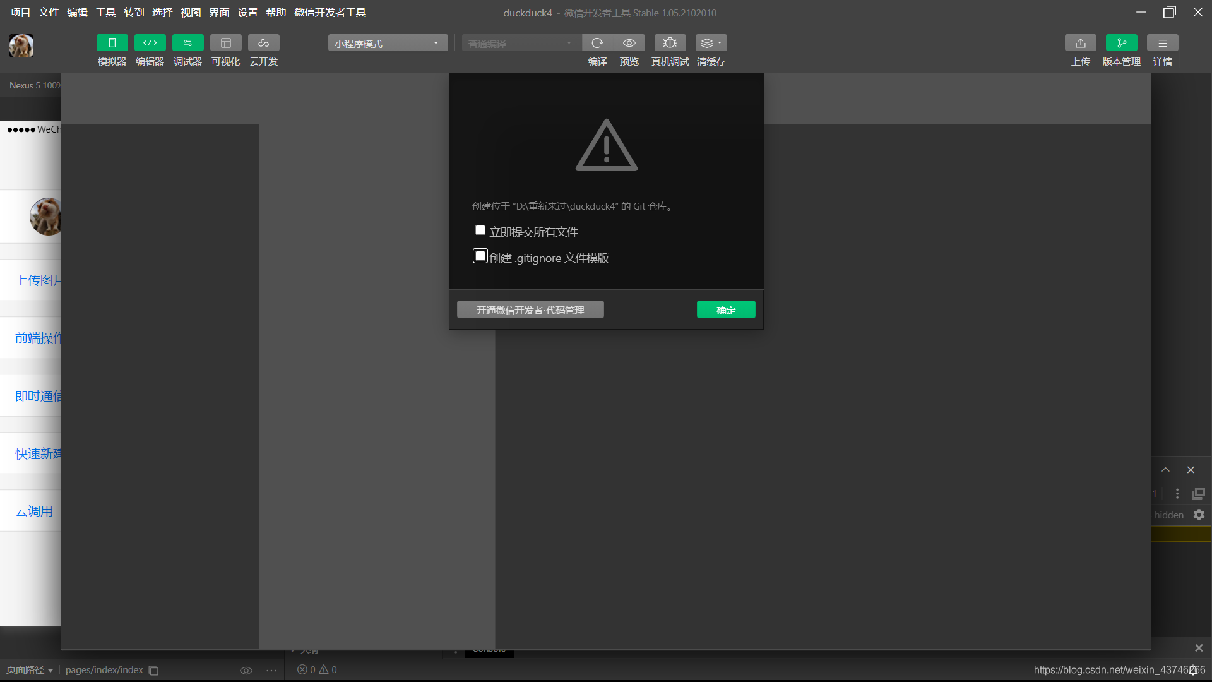Viewport: 1212px width, 682px height.
Task: Click the user avatar in toolbar
Action: coord(21,46)
